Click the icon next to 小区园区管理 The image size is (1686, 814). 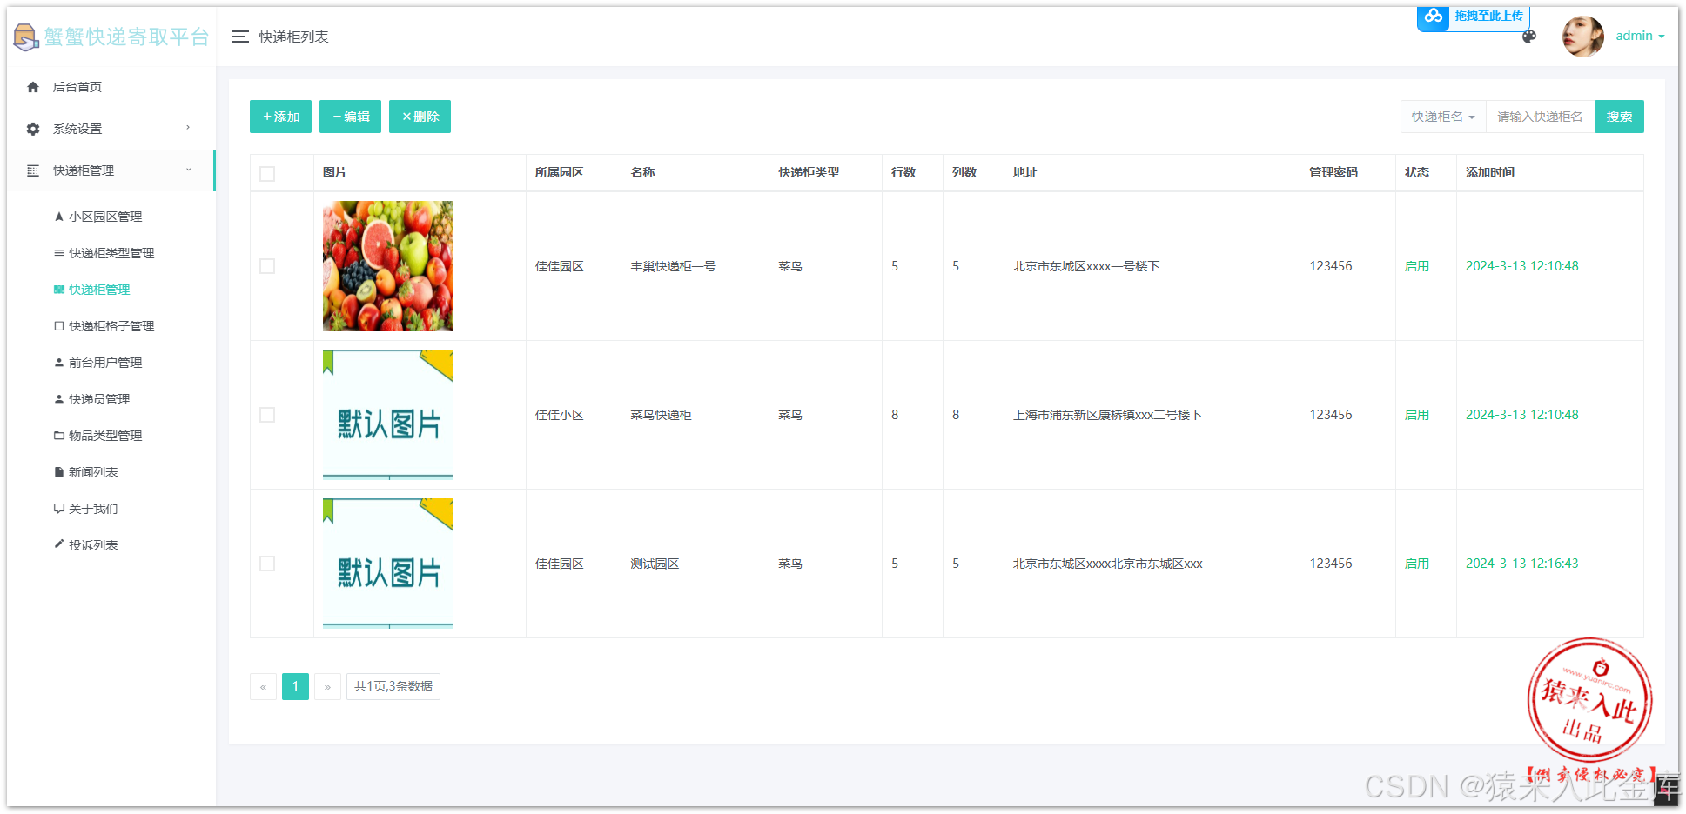(59, 217)
